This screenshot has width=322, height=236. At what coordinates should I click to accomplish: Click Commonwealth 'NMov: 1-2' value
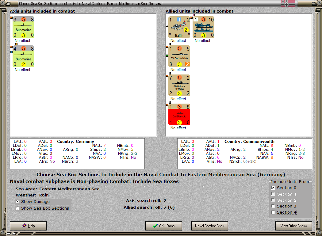pos(295,149)
